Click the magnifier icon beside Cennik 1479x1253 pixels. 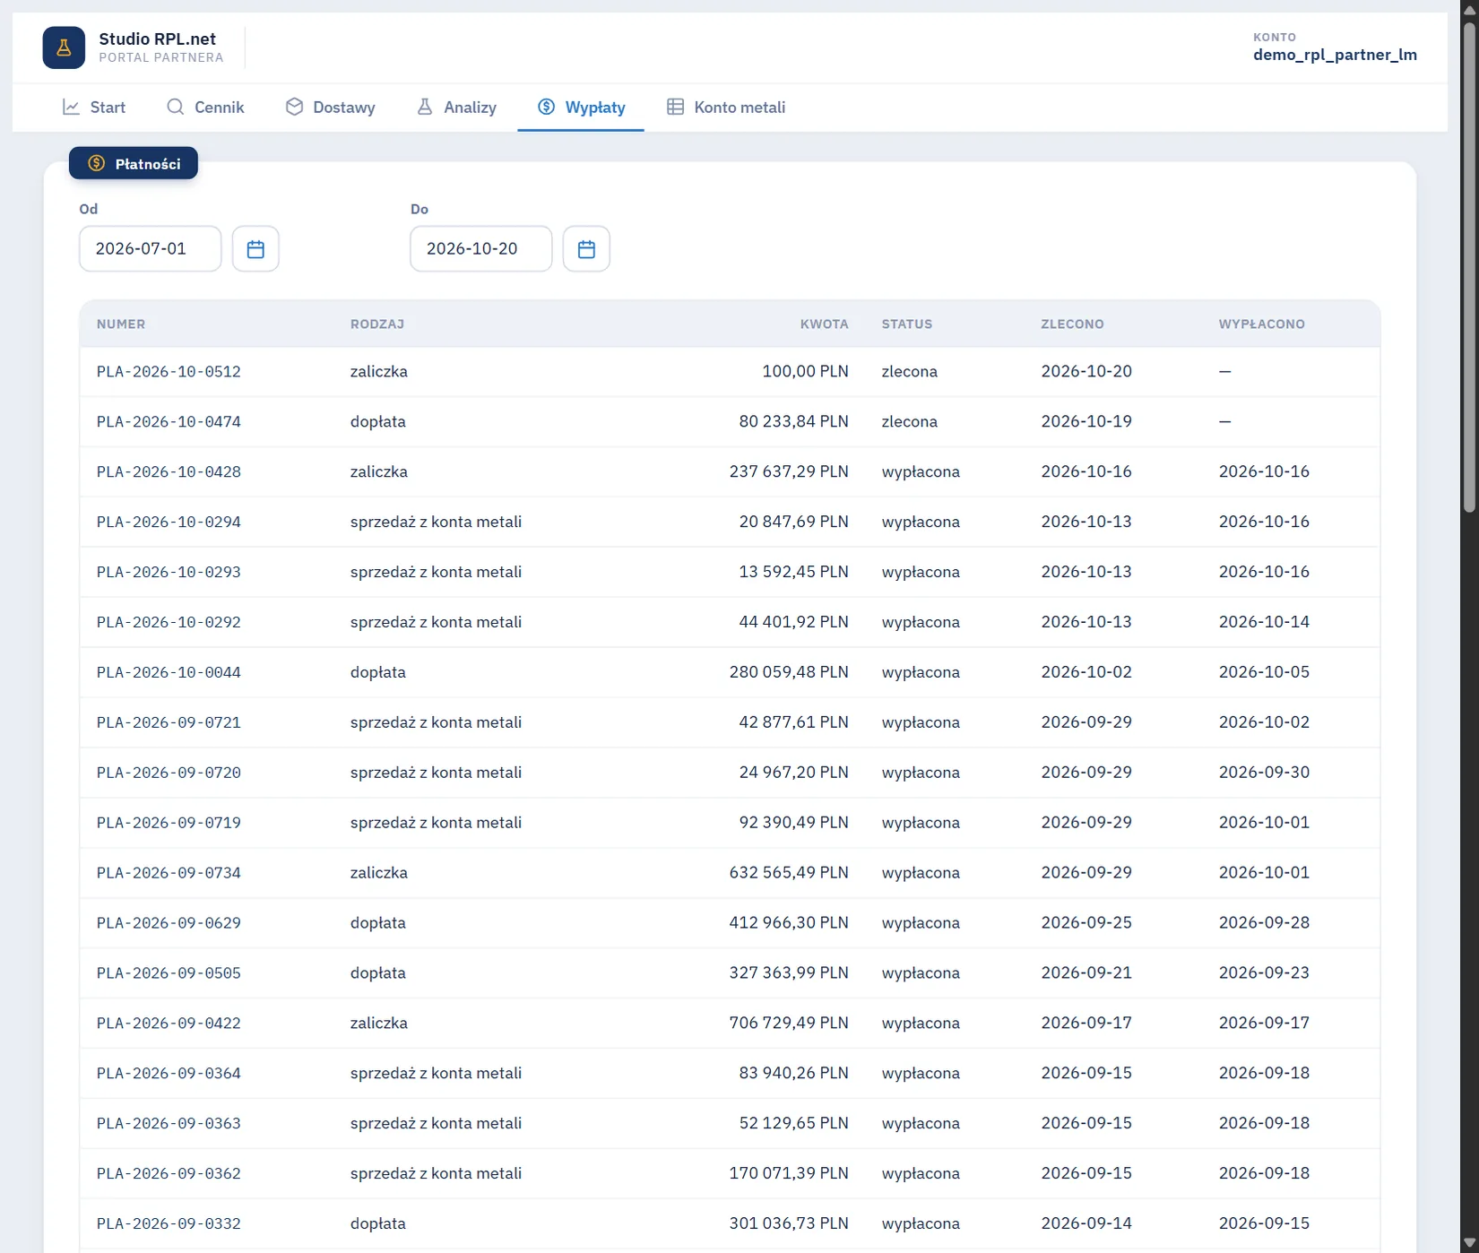point(176,108)
